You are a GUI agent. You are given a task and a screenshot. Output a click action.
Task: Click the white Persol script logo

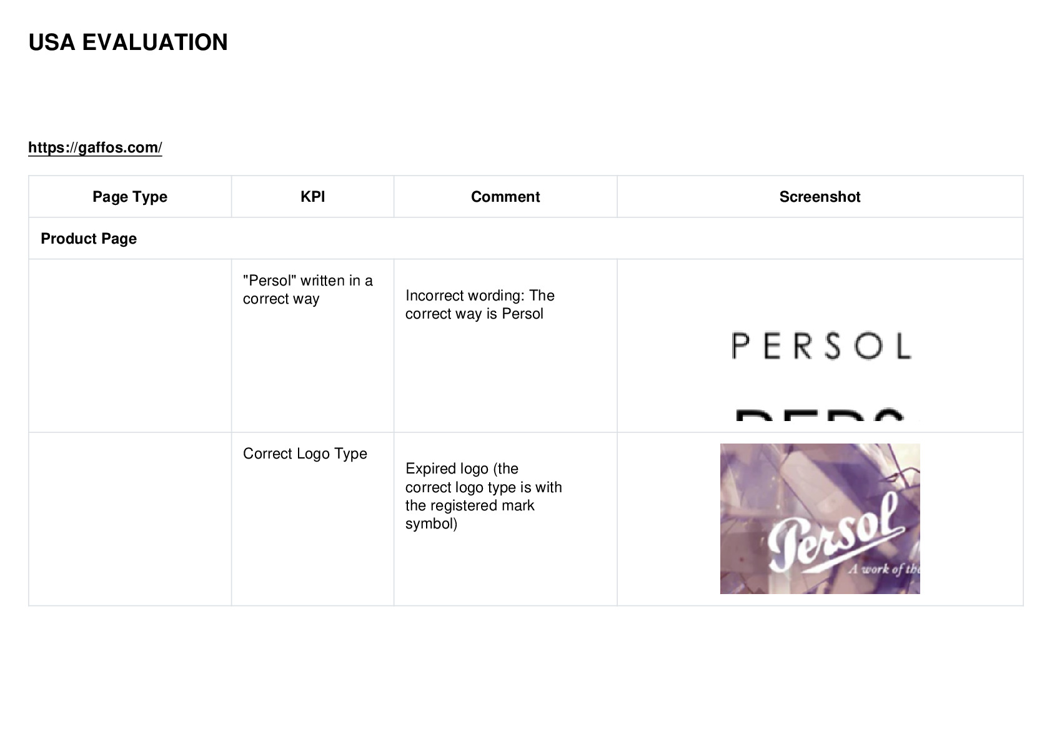coord(835,535)
